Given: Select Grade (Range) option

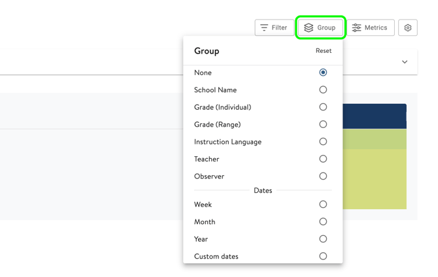Looking at the screenshot, I should point(323,124).
